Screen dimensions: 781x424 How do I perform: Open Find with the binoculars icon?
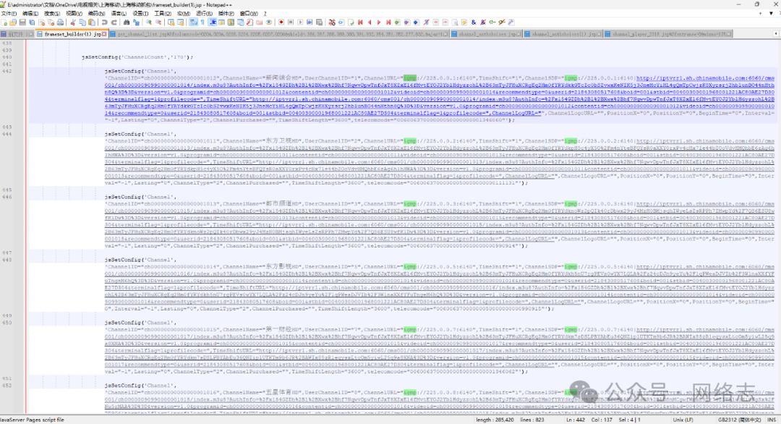[127, 22]
